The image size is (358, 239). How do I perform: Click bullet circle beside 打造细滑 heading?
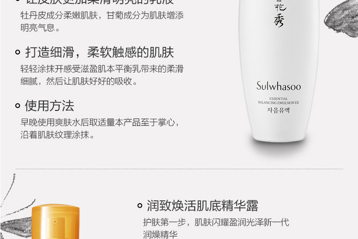point(18,53)
